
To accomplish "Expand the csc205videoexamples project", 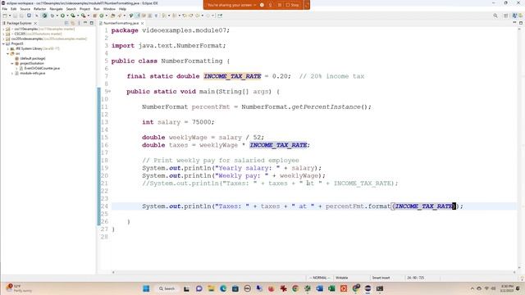I will (3, 39).
